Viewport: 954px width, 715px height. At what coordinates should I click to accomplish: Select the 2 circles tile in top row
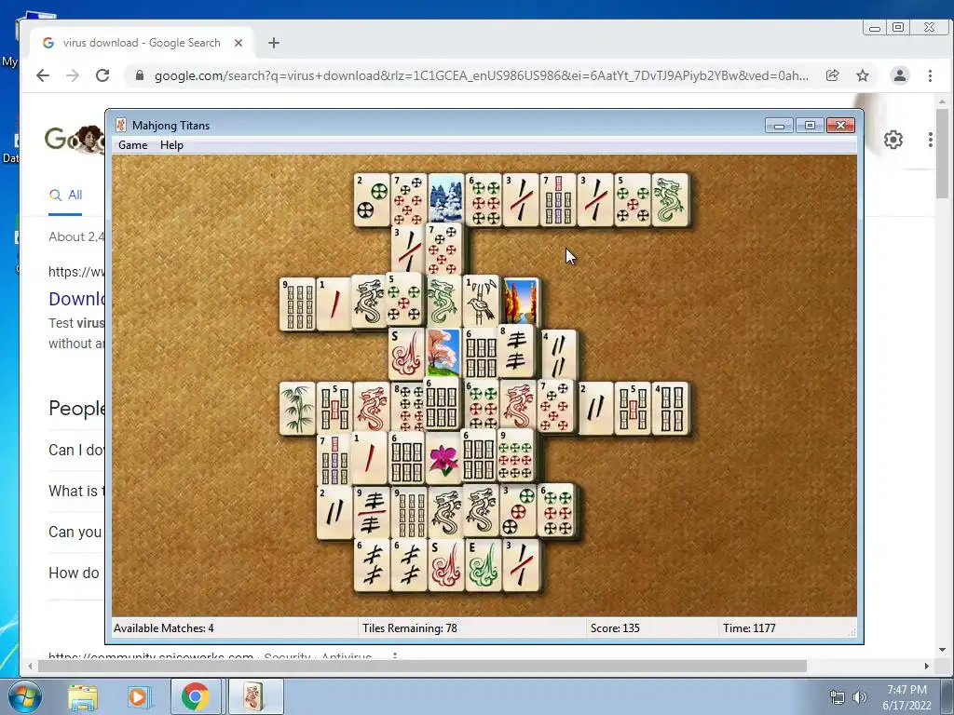pos(372,199)
